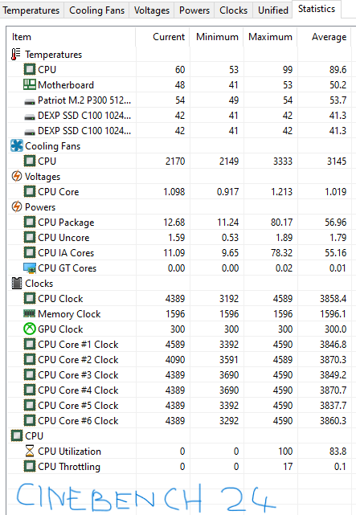Screen dimensions: 356x515
Task: Click CPU average temperature value 89.6
Action: coord(338,70)
